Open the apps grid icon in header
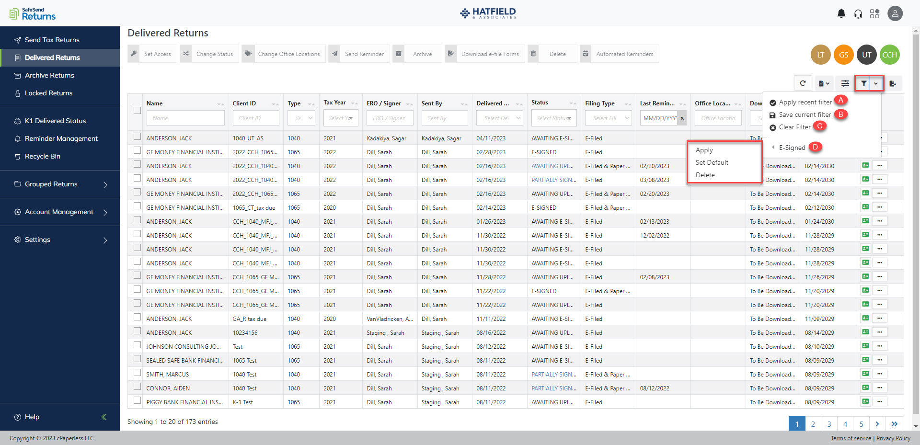The height and width of the screenshot is (445, 920). pyautogui.click(x=874, y=13)
